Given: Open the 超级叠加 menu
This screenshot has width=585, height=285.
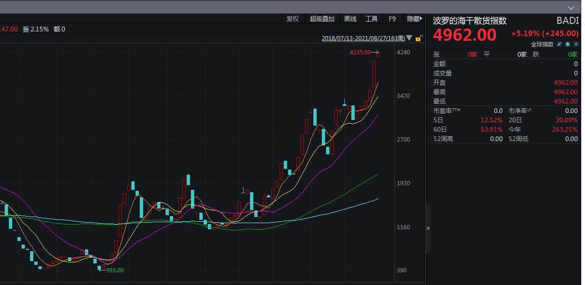Looking at the screenshot, I should tap(322, 19).
